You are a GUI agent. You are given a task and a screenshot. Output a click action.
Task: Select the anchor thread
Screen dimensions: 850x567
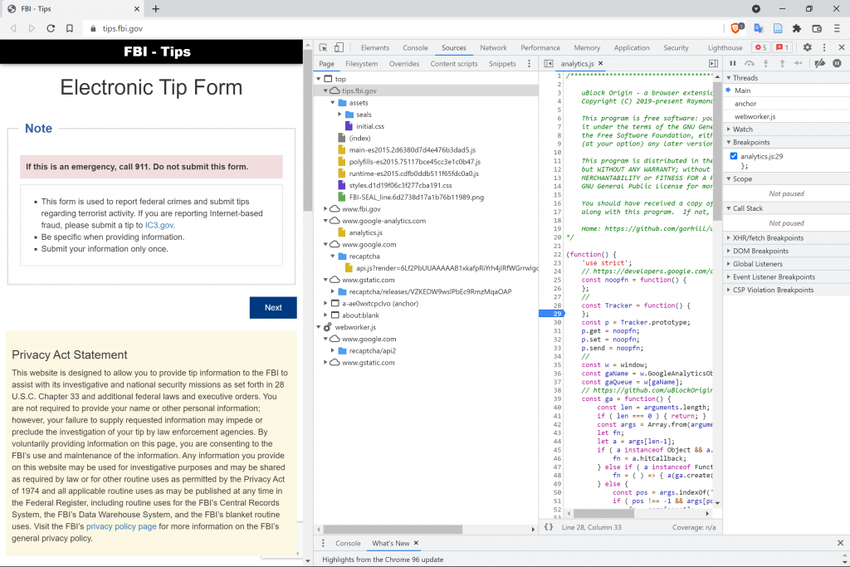(x=745, y=104)
